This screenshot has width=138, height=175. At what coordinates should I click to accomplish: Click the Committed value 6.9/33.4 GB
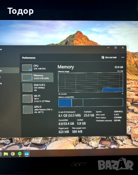(66, 124)
